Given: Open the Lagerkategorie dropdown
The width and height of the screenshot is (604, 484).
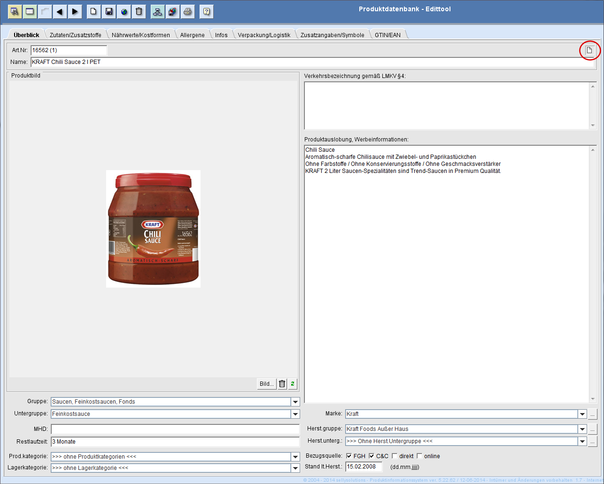Looking at the screenshot, I should click(295, 468).
